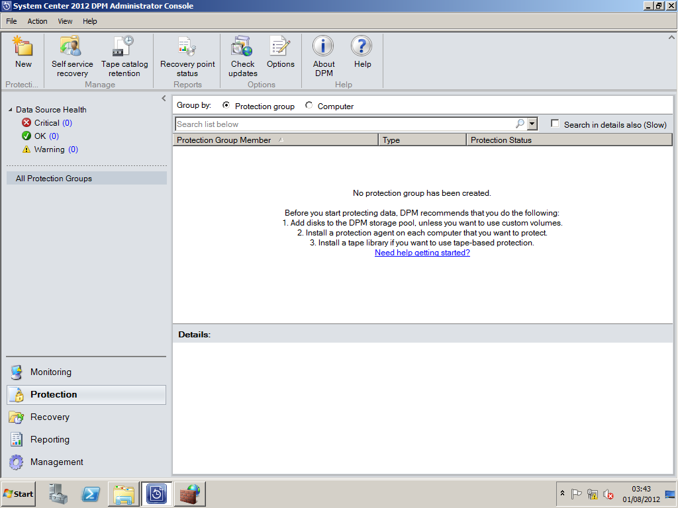Open Tape catalog retention settings
This screenshot has width=678, height=508.
[x=124, y=56]
